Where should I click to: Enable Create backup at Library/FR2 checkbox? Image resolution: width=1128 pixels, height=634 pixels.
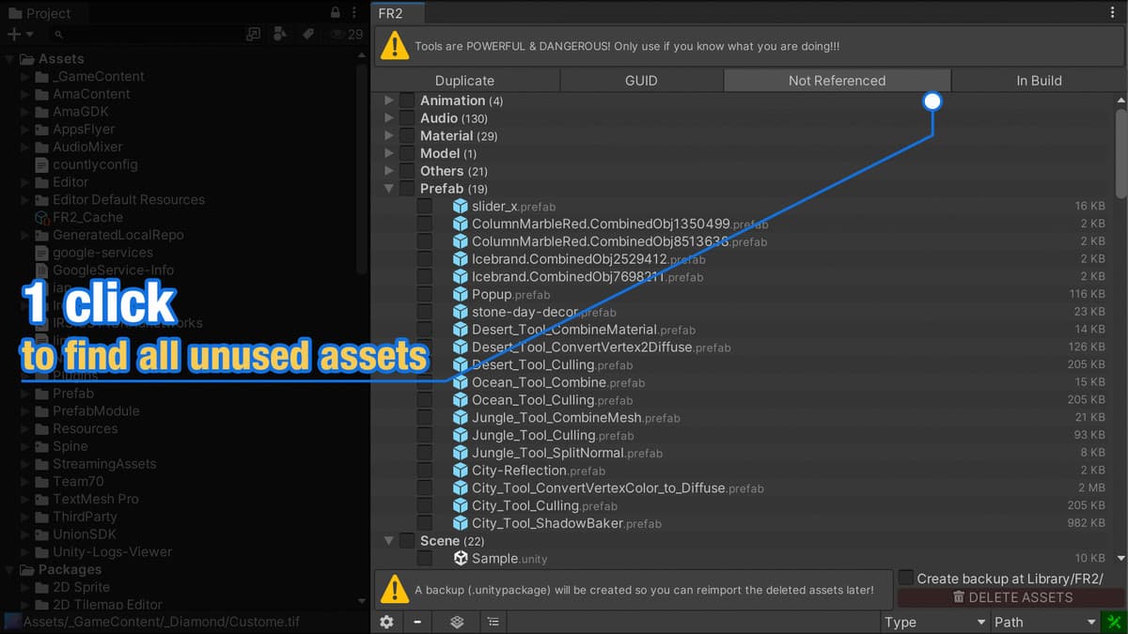[906, 578]
